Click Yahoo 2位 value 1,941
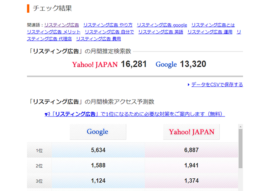This screenshot has height=191, width=270. tap(191, 165)
